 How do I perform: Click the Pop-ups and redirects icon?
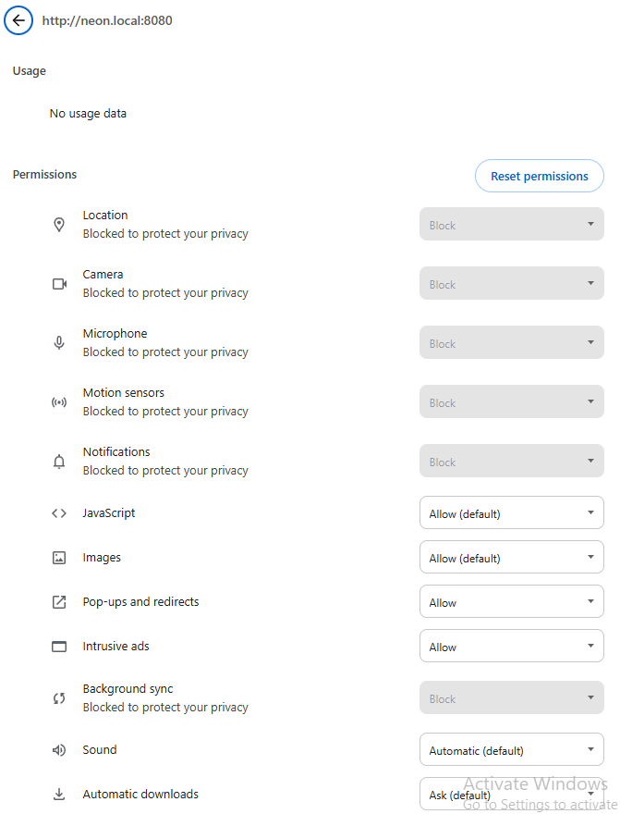click(59, 602)
